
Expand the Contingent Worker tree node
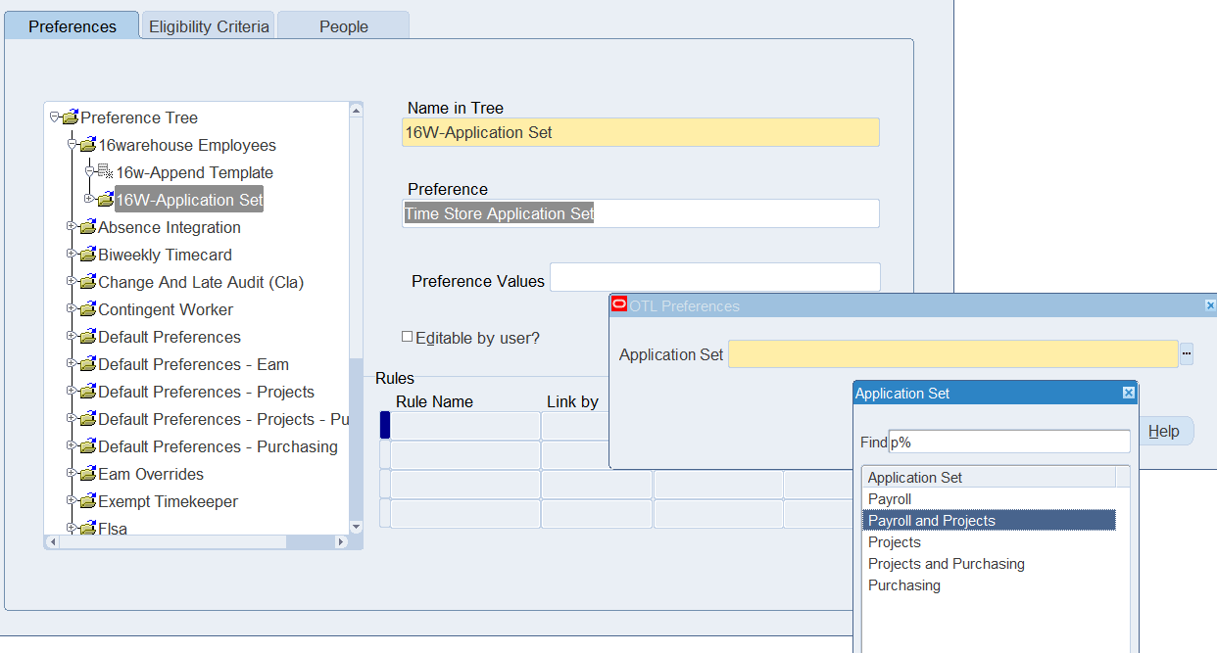(x=72, y=309)
